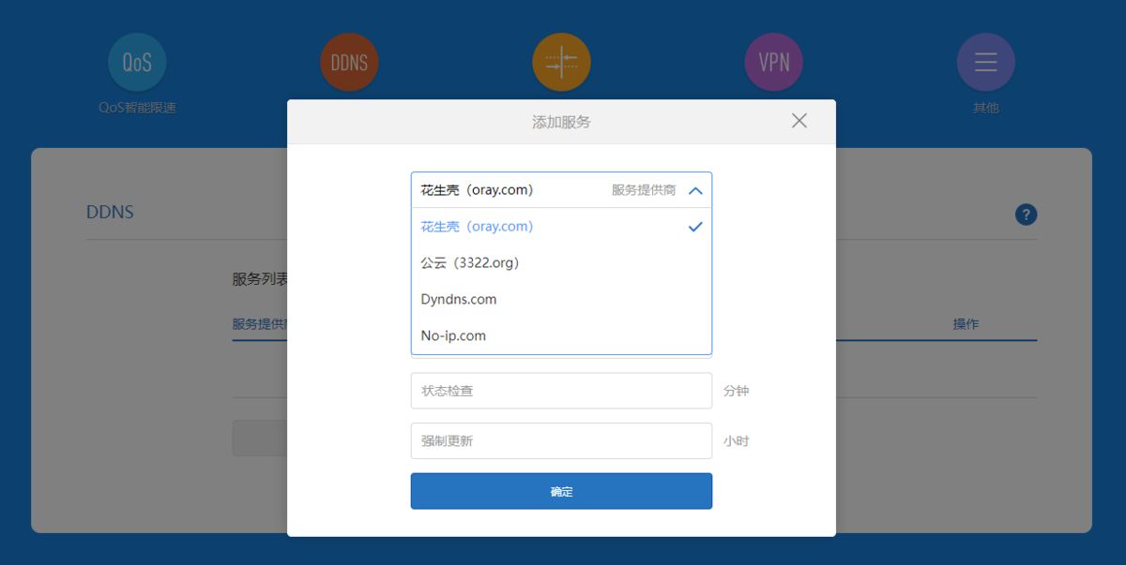
Task: Click the orange DDNS circle icon
Action: [349, 63]
